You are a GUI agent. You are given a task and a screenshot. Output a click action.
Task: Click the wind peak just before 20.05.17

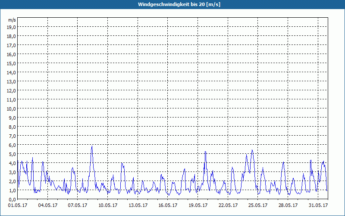(206, 152)
